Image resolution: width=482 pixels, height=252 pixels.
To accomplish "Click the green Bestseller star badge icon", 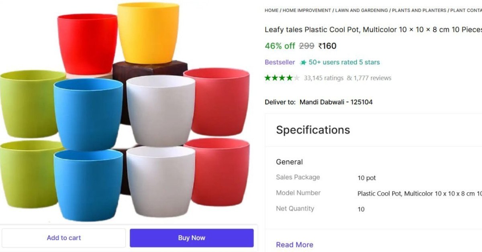I will tap(303, 62).
